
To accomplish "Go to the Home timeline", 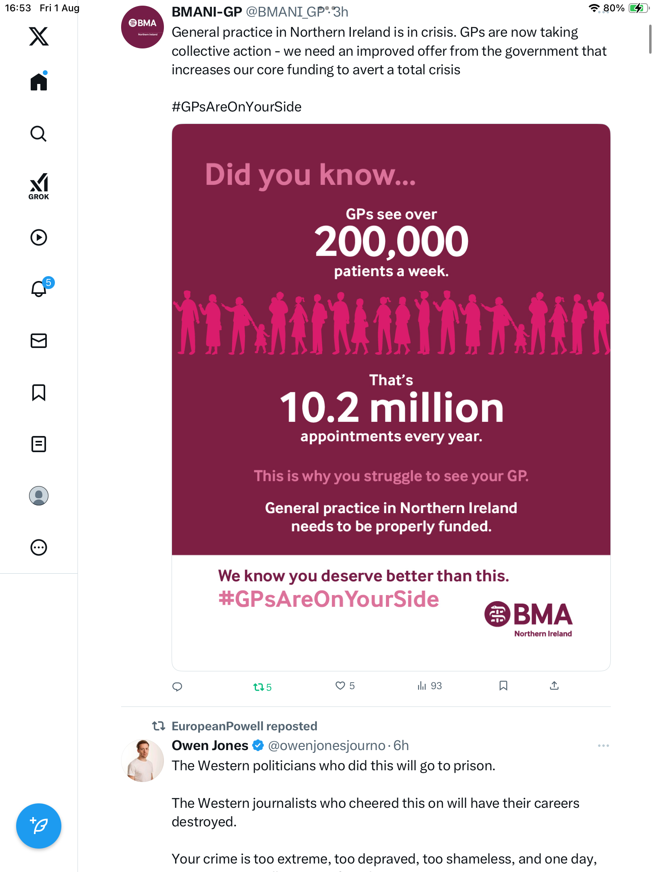I will [39, 82].
